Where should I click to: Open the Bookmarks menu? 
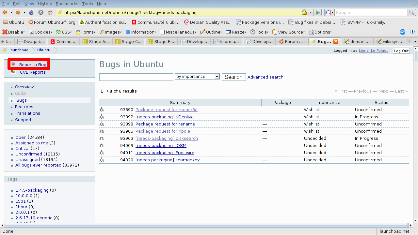pos(67,4)
